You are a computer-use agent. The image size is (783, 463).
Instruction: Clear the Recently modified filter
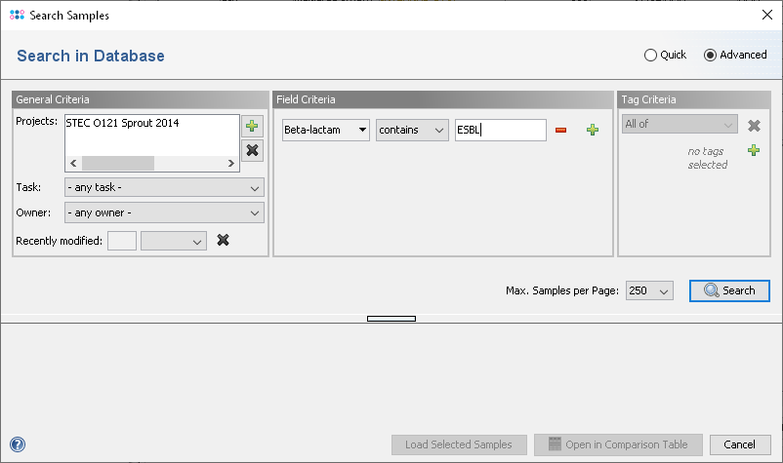[x=223, y=240]
